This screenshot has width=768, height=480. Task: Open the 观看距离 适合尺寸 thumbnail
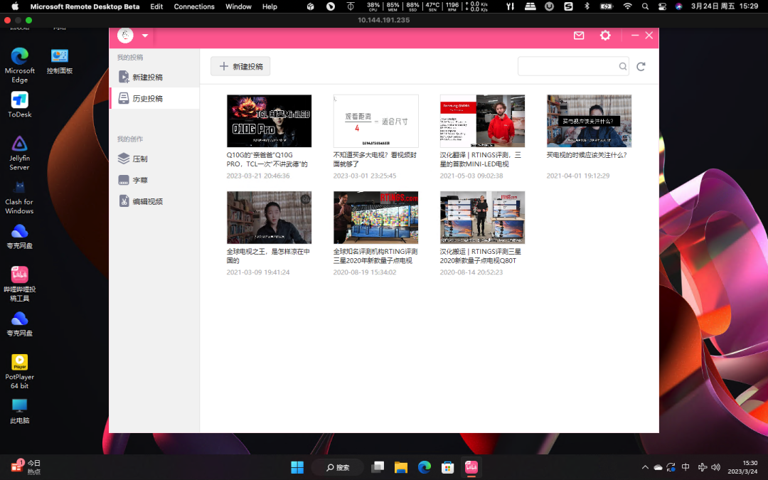tap(375, 121)
